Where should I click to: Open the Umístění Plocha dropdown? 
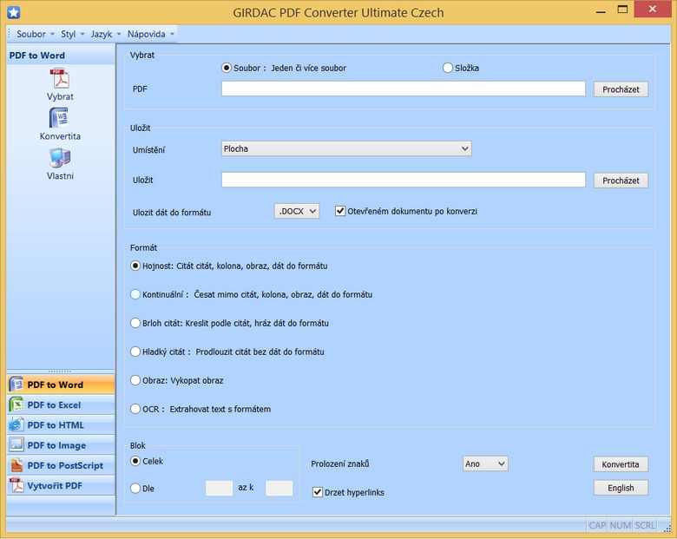[x=346, y=148]
